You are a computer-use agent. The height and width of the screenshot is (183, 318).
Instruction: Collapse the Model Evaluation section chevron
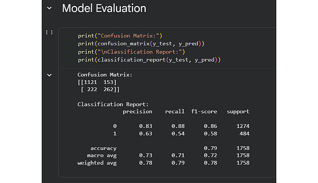click(49, 8)
